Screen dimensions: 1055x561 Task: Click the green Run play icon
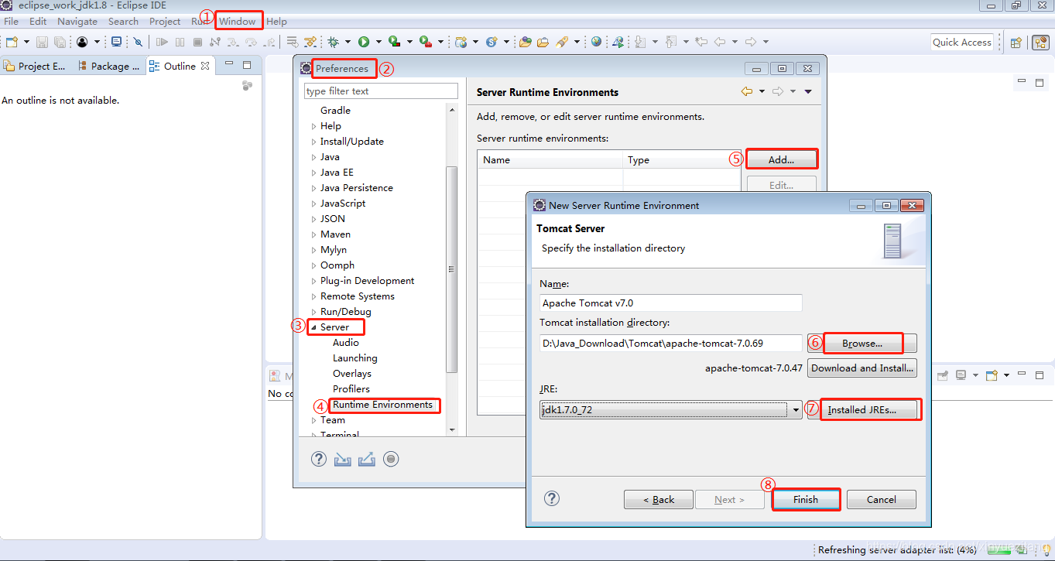click(364, 42)
